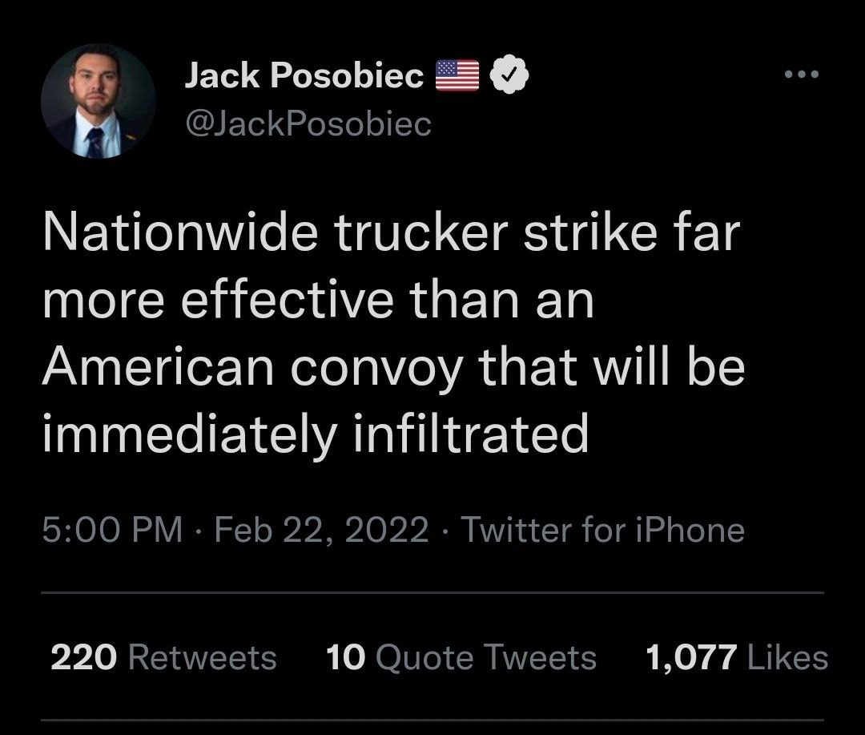Viewport: 865px width, 735px height.
Task: Click the number 220 in retweet count
Action: (x=84, y=657)
